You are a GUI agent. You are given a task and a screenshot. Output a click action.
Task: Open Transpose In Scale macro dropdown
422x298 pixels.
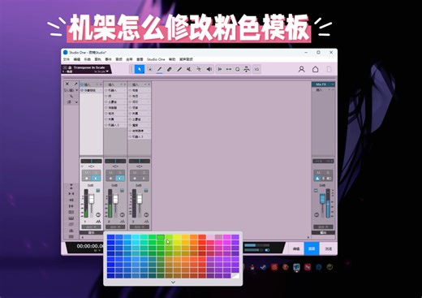click(x=108, y=71)
